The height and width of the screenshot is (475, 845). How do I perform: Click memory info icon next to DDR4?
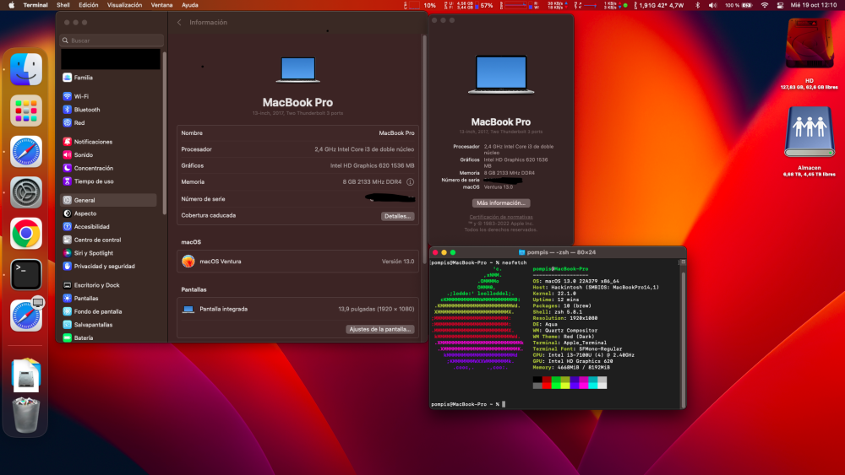(410, 182)
